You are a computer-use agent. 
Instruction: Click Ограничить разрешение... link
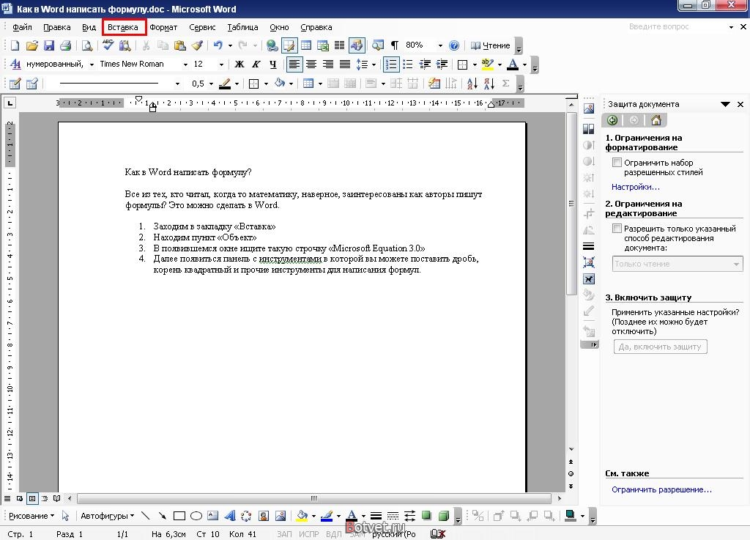point(661,489)
